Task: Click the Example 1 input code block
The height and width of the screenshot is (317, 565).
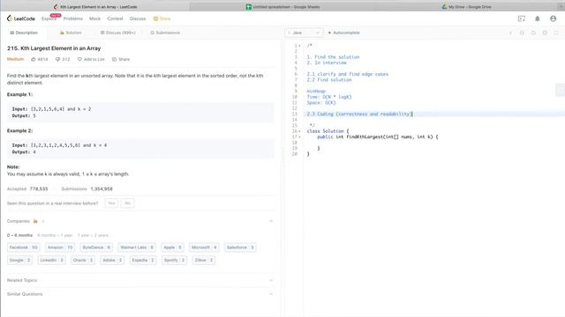Action: click(x=140, y=113)
